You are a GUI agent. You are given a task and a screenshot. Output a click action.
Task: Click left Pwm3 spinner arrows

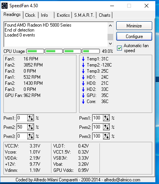[x=31, y=136]
